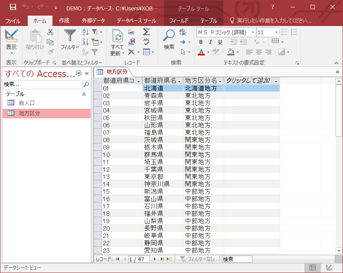
Task: Toggle the applied filter funnel
Action: pos(95,52)
